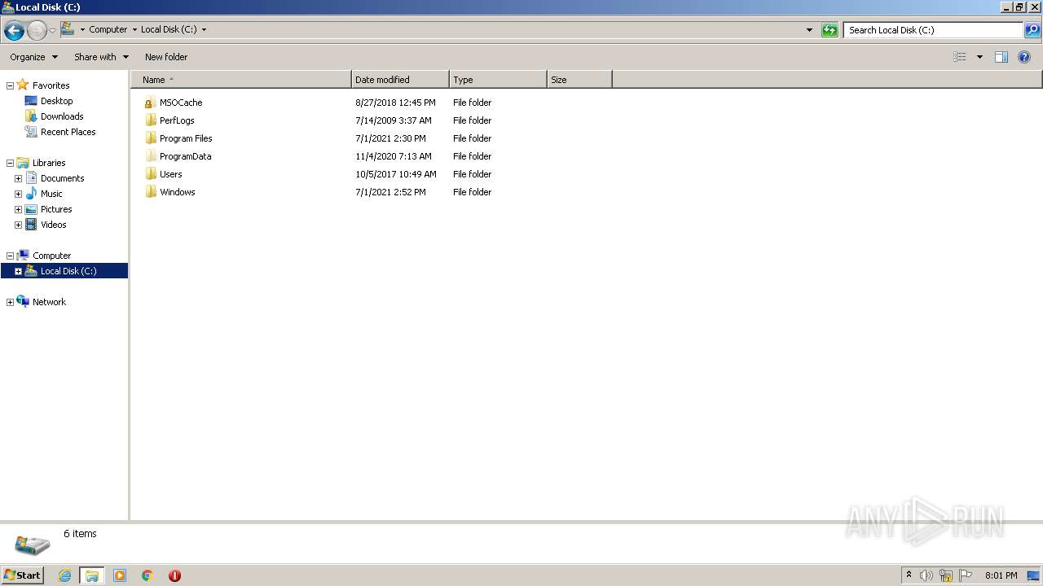The width and height of the screenshot is (1043, 586).
Task: Open Windows Help question mark icon
Action: (x=1025, y=57)
